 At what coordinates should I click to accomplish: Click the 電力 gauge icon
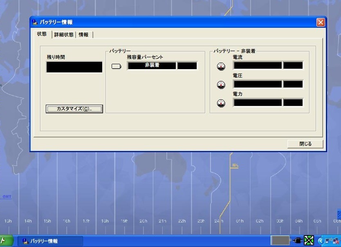tap(221, 103)
